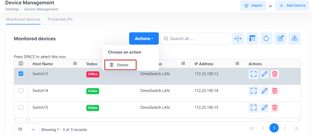Click page number 1 in pagination
This screenshot has width=312, height=135.
[274, 128]
